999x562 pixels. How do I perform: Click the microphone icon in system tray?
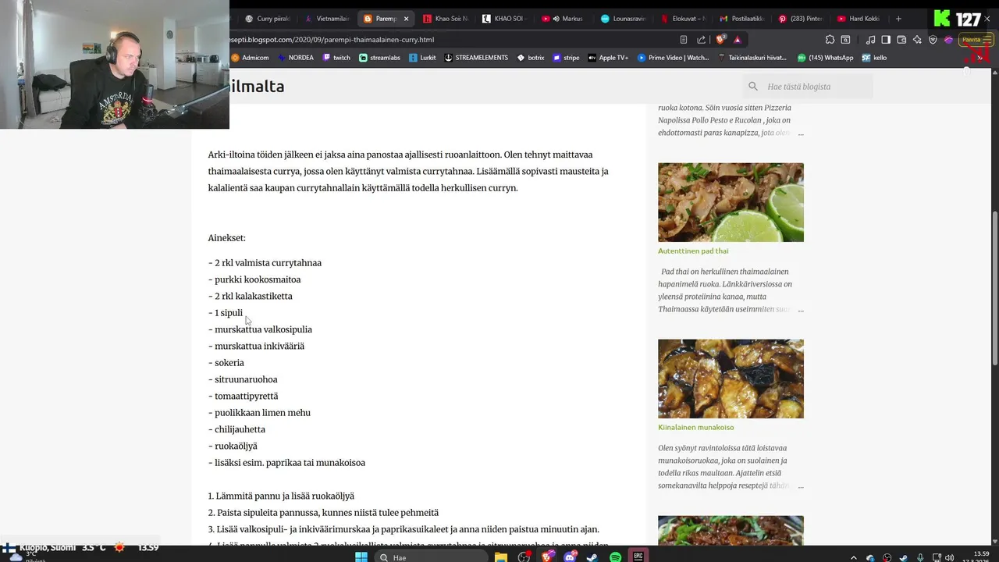921,557
